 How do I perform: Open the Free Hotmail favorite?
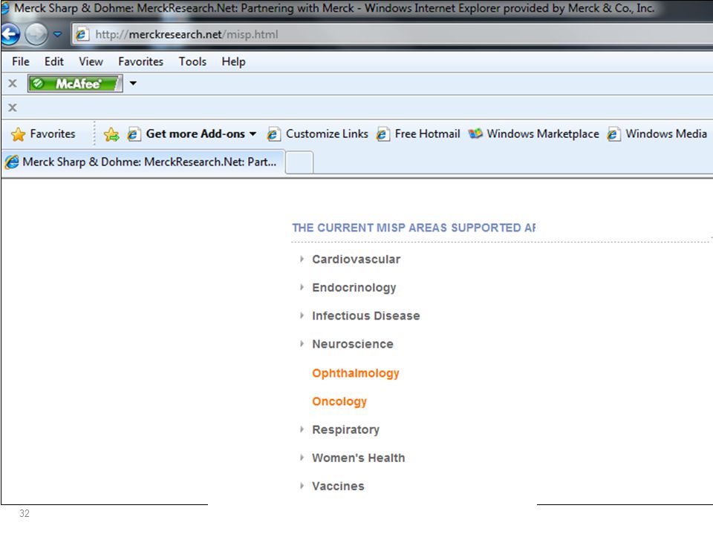pos(428,134)
